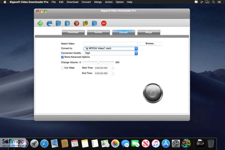Enable the Cut Video checkbox
This screenshot has height=150, width=225.
pyautogui.click(x=62, y=68)
